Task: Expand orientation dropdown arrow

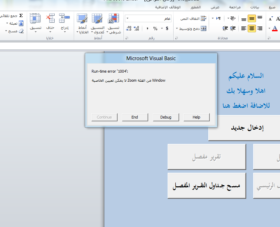Action: coord(228,18)
